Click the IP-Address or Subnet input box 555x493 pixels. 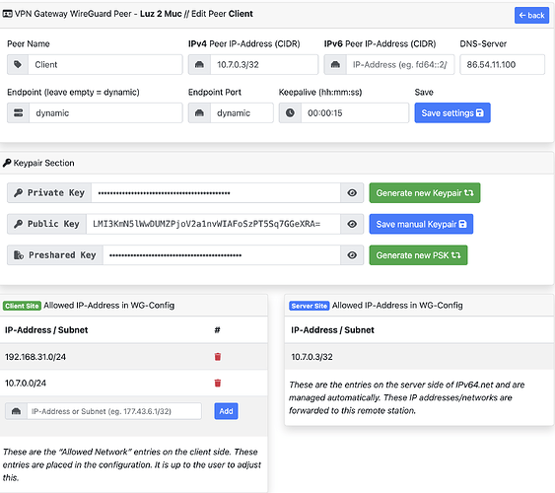[114, 411]
